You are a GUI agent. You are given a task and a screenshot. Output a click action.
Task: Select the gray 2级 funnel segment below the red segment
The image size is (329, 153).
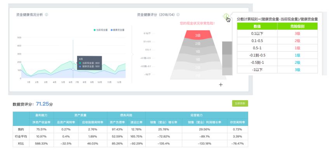(198, 43)
